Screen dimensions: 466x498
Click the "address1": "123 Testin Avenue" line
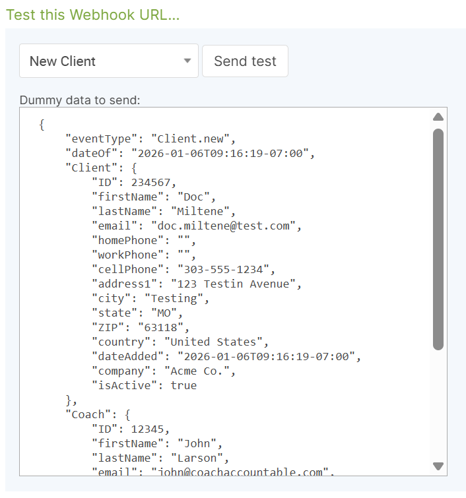197,284
